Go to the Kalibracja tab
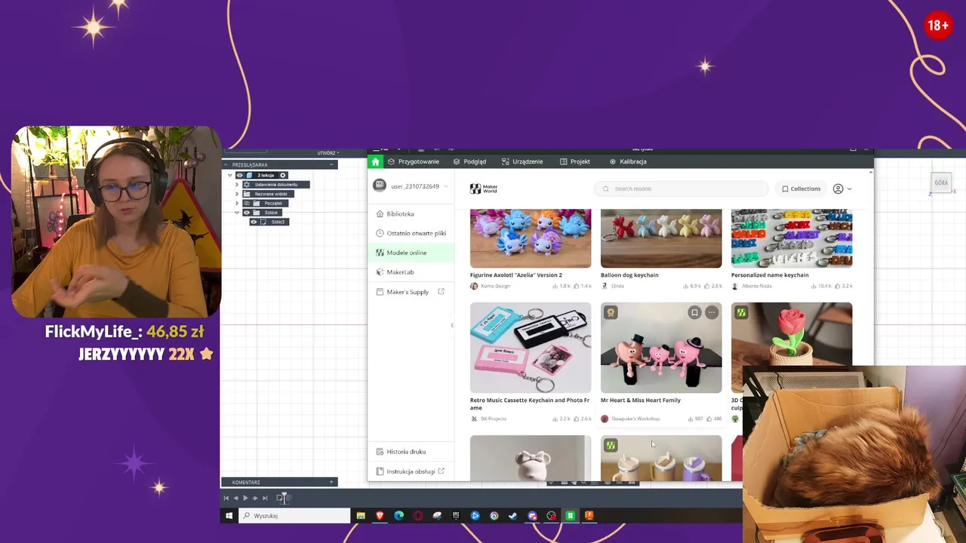The width and height of the screenshot is (966, 543). click(x=628, y=161)
